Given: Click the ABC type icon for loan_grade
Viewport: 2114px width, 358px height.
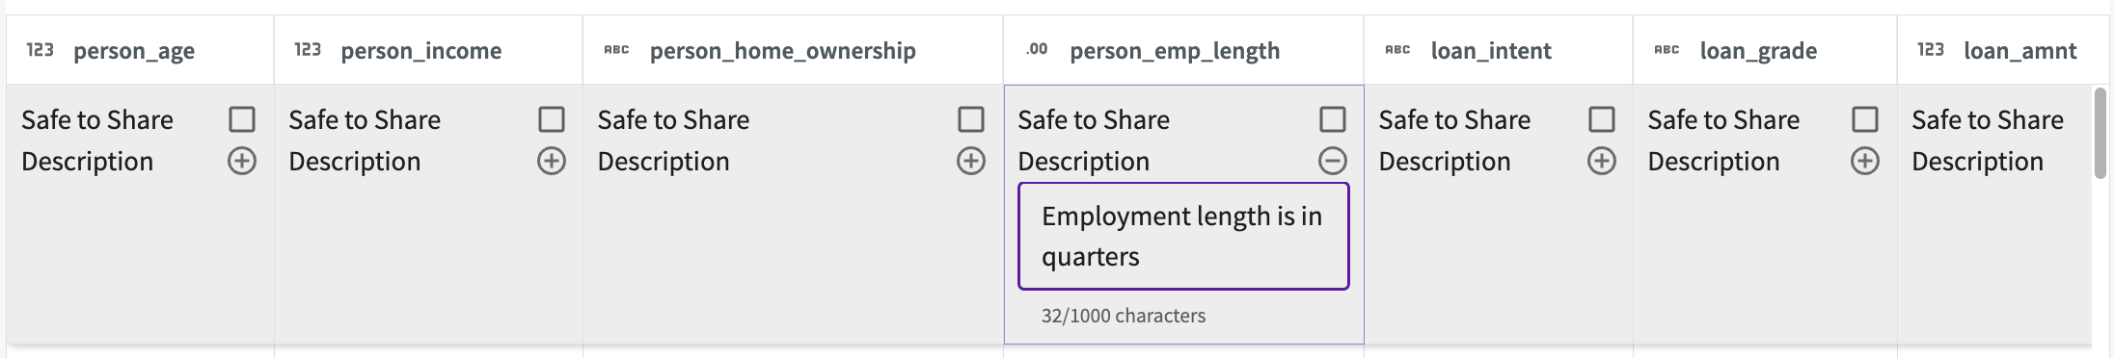Looking at the screenshot, I should (1667, 50).
